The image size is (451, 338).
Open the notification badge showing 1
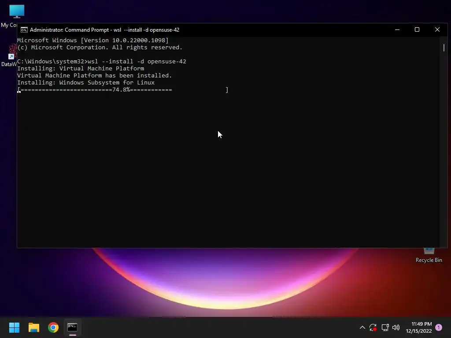click(439, 327)
